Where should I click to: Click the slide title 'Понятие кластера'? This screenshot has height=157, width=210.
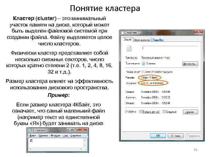coord(105,8)
